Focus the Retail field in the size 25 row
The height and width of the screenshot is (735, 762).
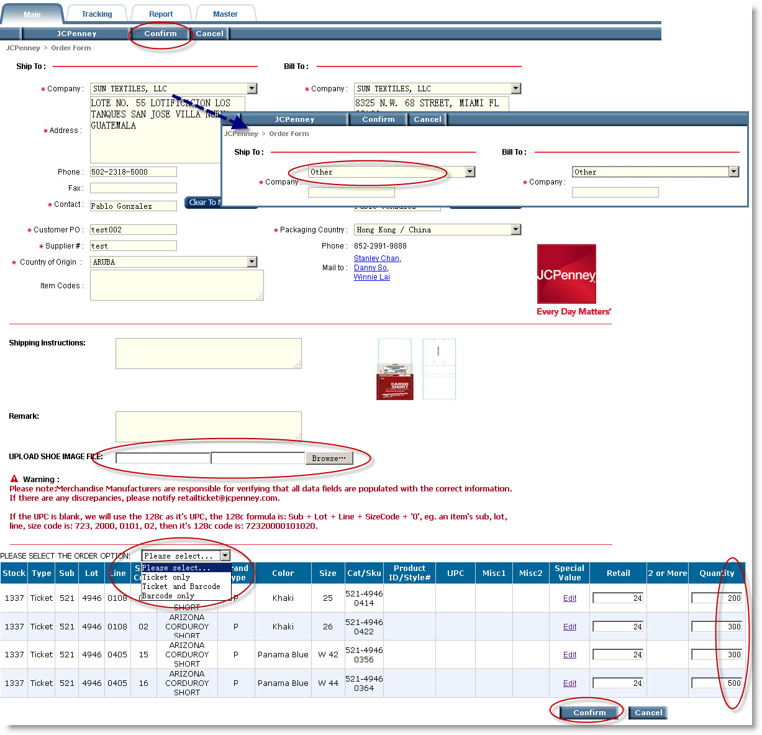(x=618, y=598)
